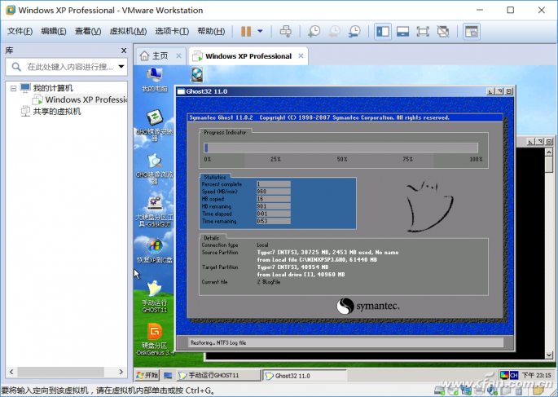Click the Time remaining value 0:53
Screen dimensions: 558x397
tap(274, 221)
